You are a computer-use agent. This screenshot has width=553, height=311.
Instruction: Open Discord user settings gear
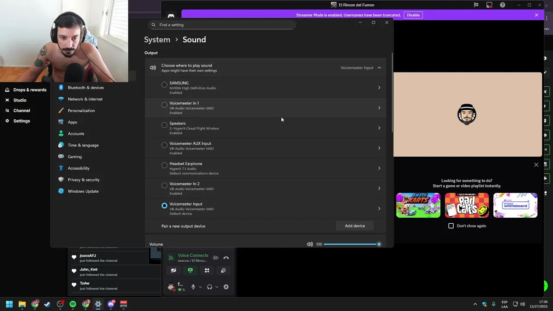pyautogui.click(x=226, y=287)
